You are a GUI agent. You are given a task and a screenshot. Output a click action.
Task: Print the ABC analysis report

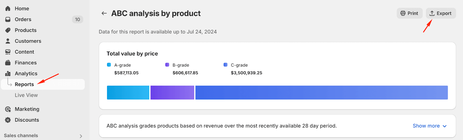(x=409, y=13)
